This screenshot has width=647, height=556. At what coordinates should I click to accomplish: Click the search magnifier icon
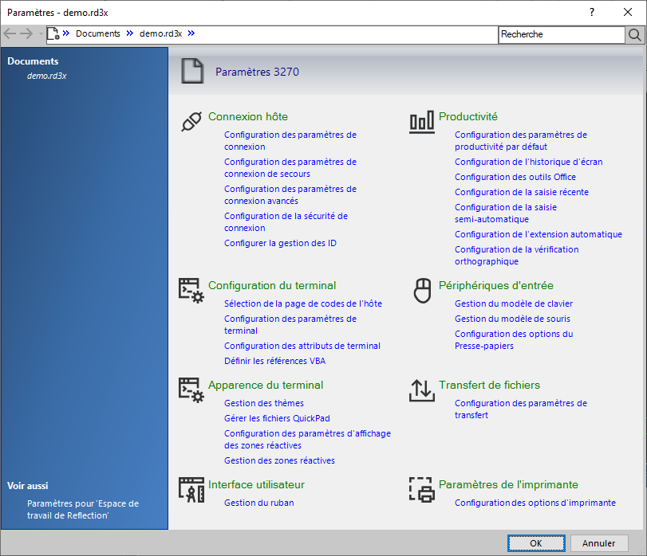(634, 34)
